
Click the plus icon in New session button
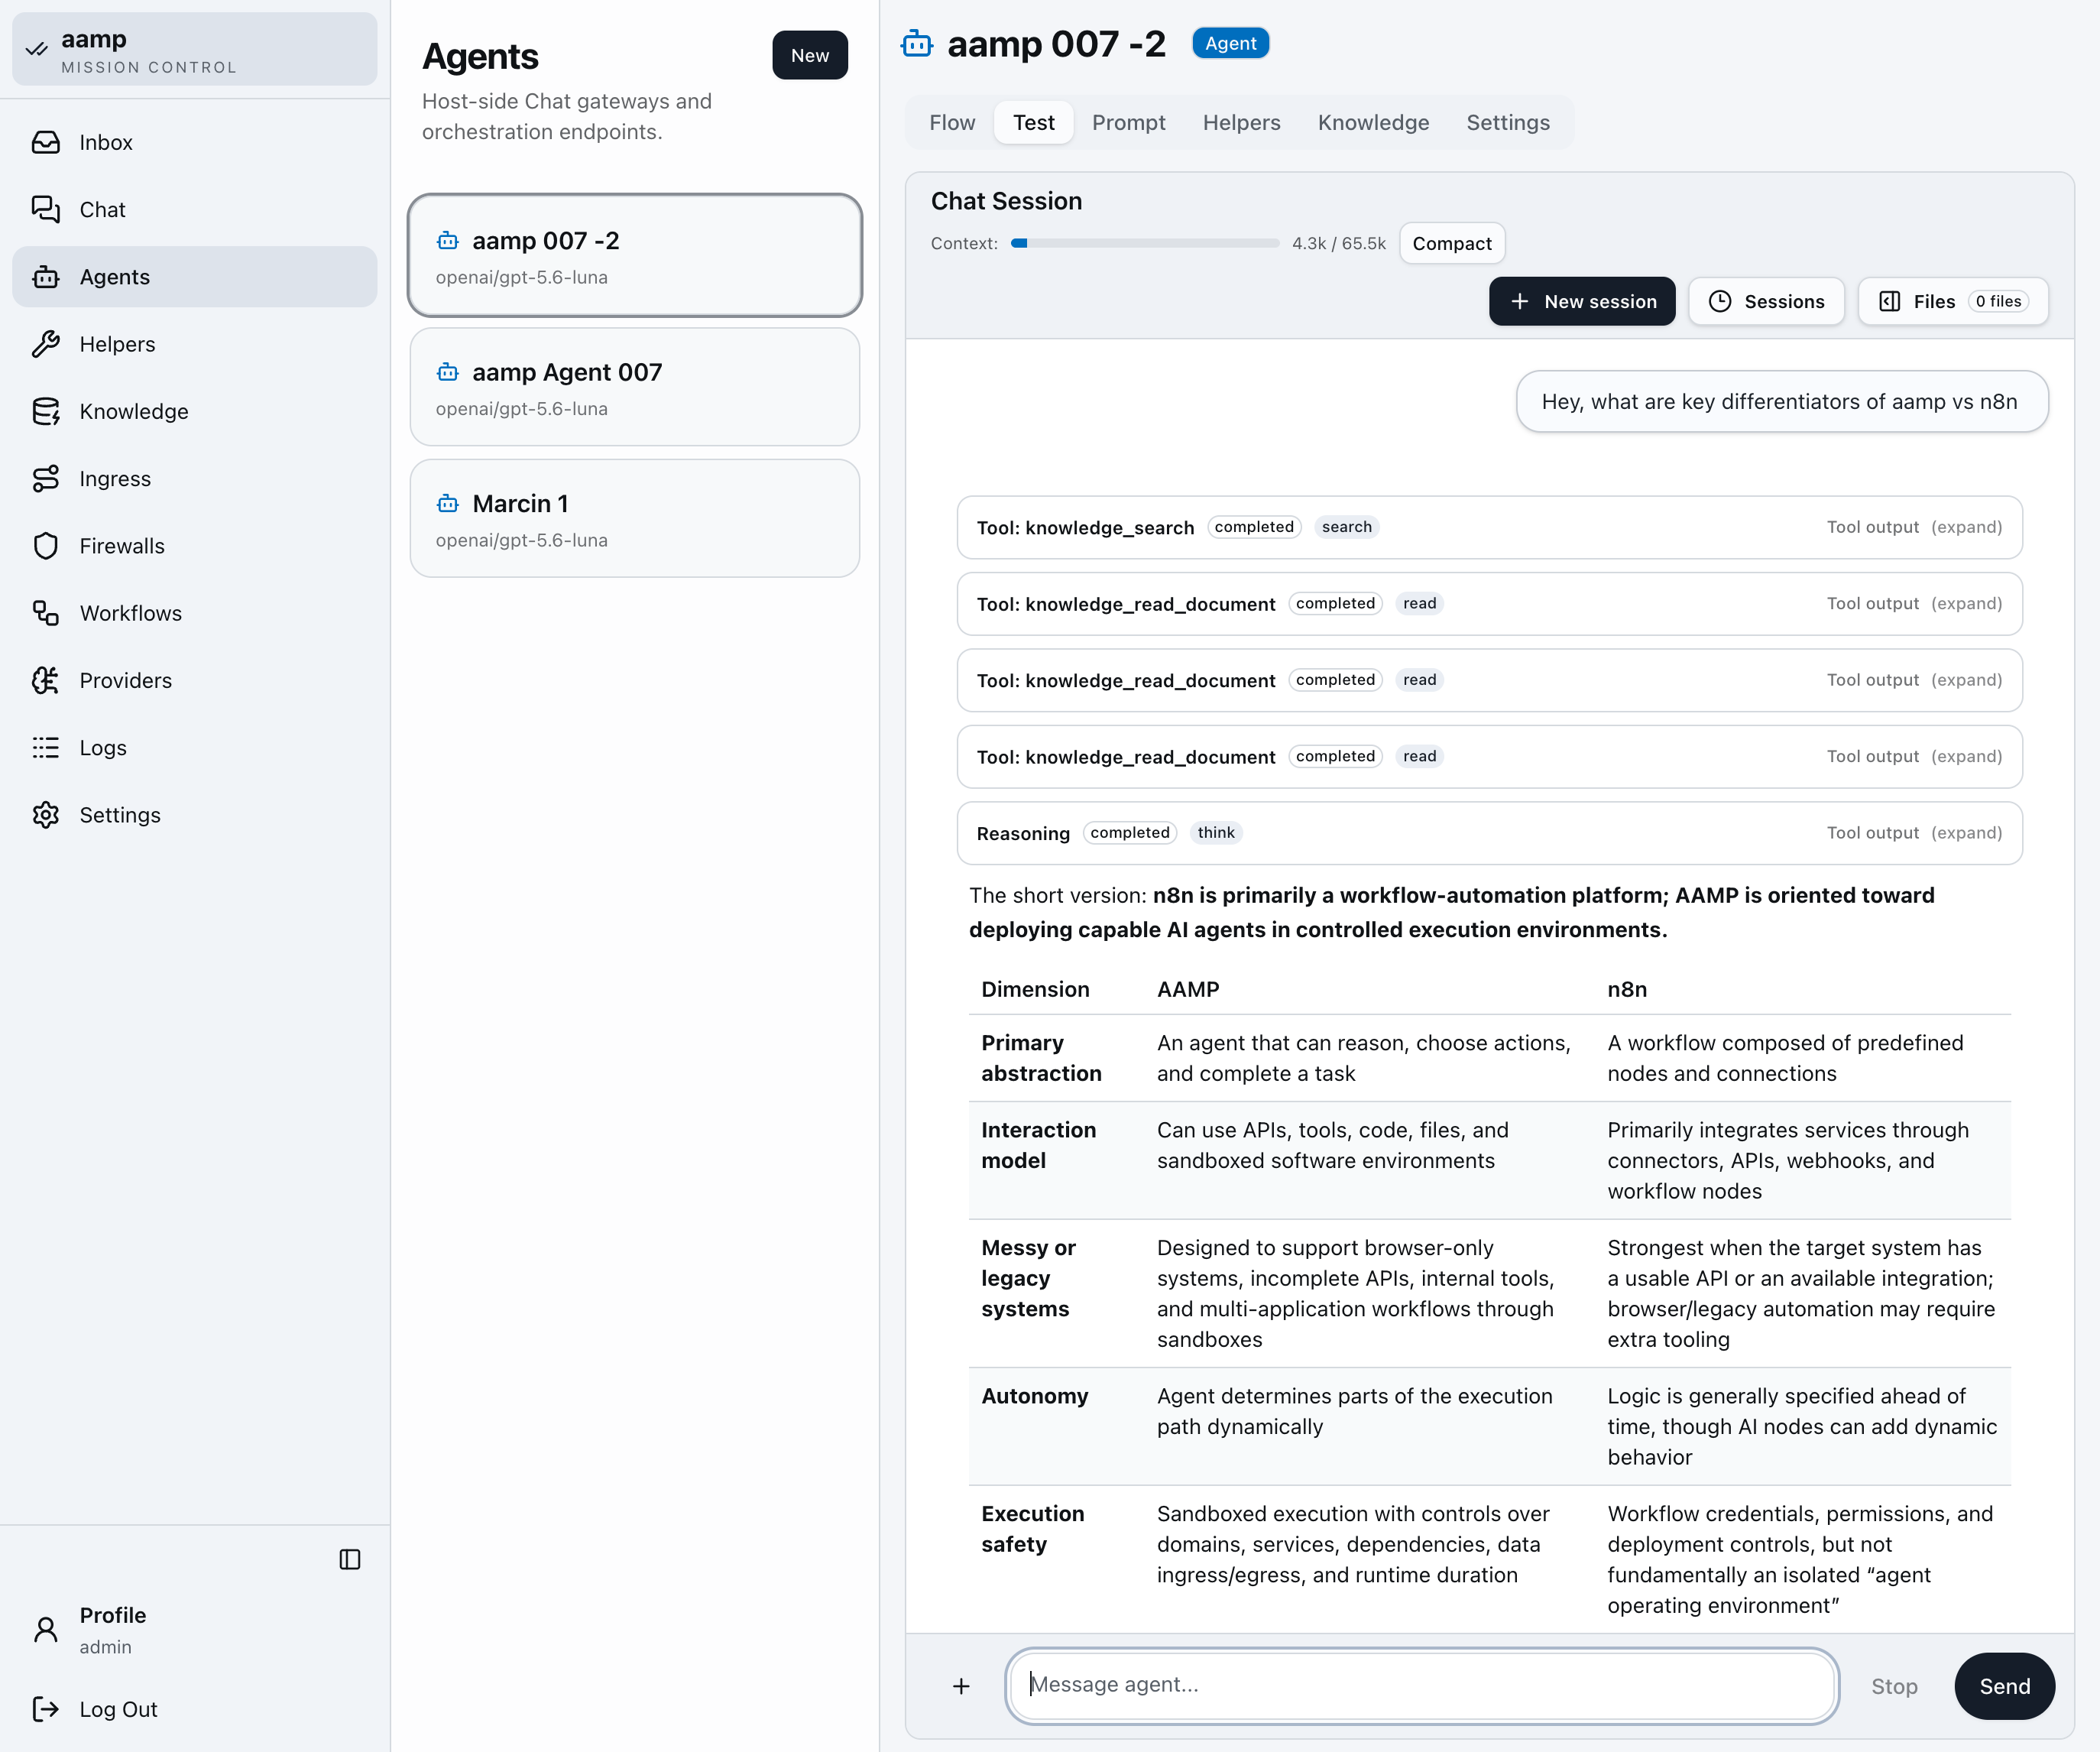(1519, 301)
